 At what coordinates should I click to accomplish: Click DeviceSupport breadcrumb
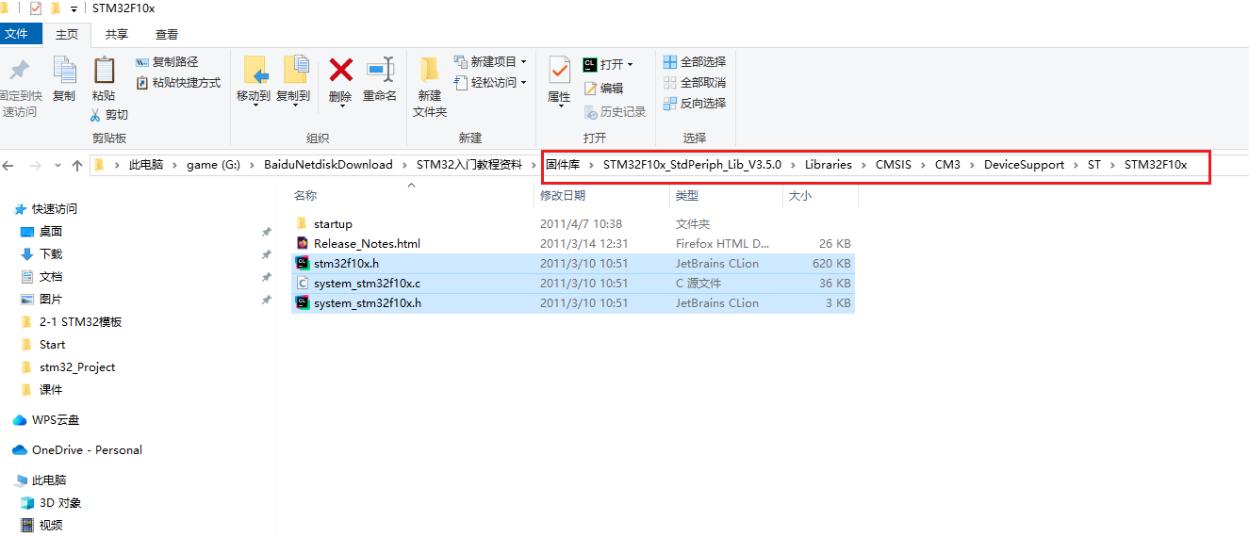pyautogui.click(x=1024, y=165)
